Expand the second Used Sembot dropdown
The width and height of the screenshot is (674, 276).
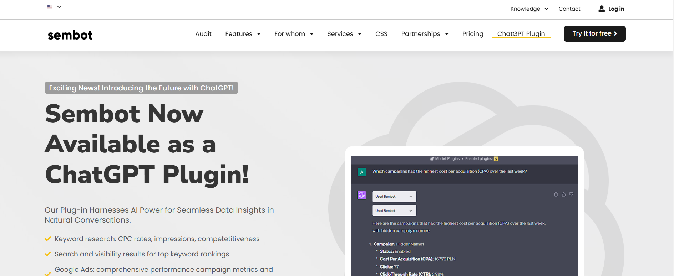pos(394,211)
